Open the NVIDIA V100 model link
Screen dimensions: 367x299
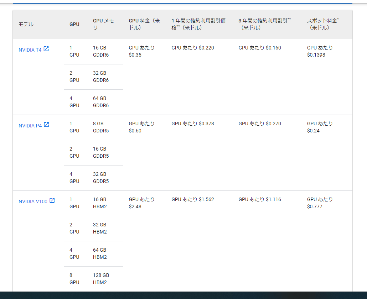33,201
